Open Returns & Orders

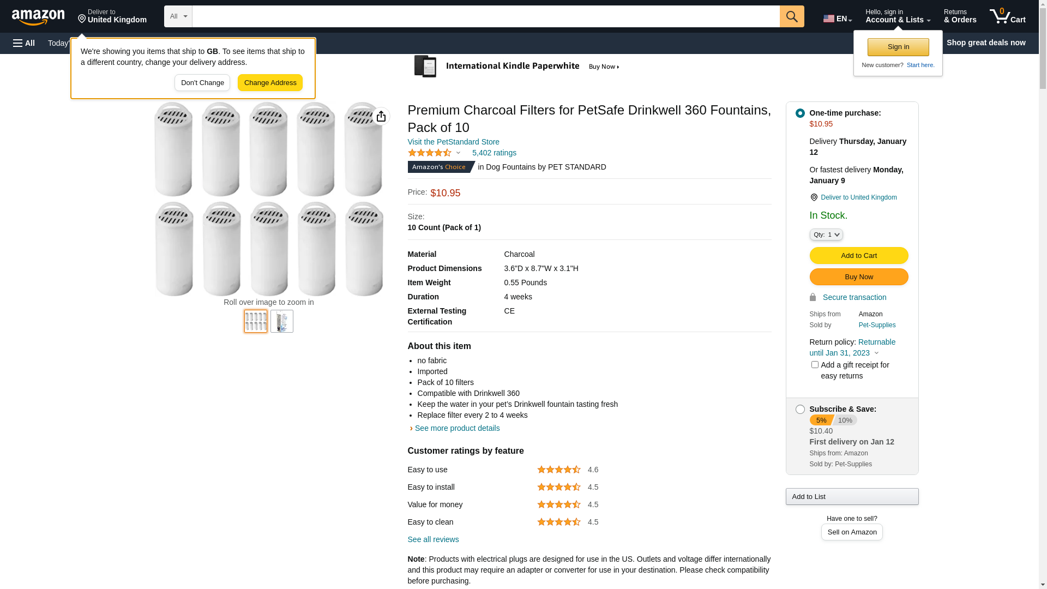(x=960, y=16)
